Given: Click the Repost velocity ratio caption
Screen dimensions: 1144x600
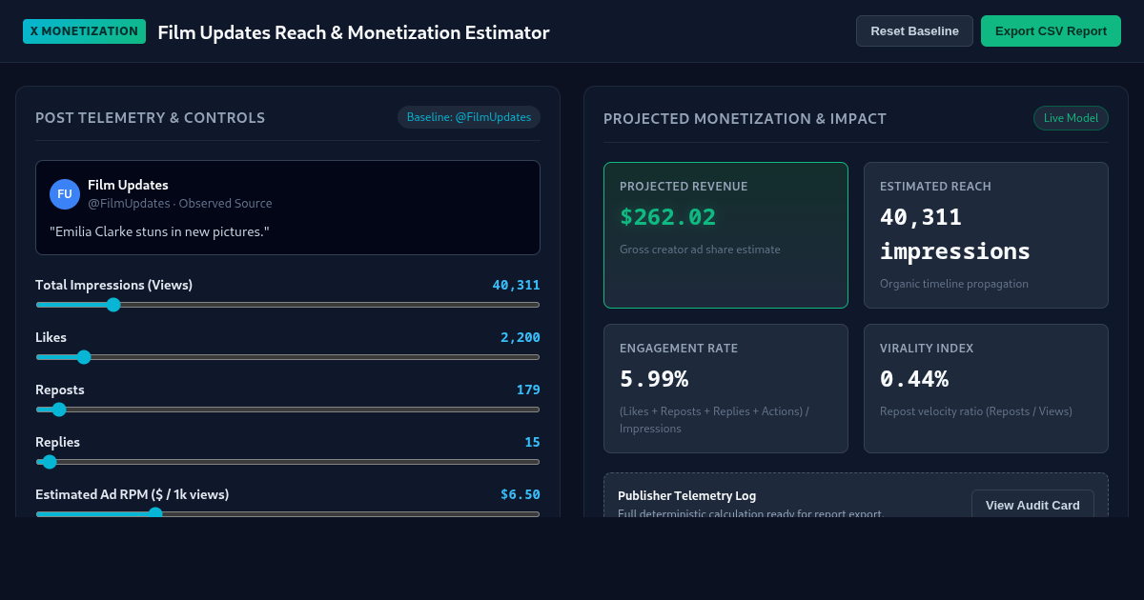Looking at the screenshot, I should coord(976,411).
